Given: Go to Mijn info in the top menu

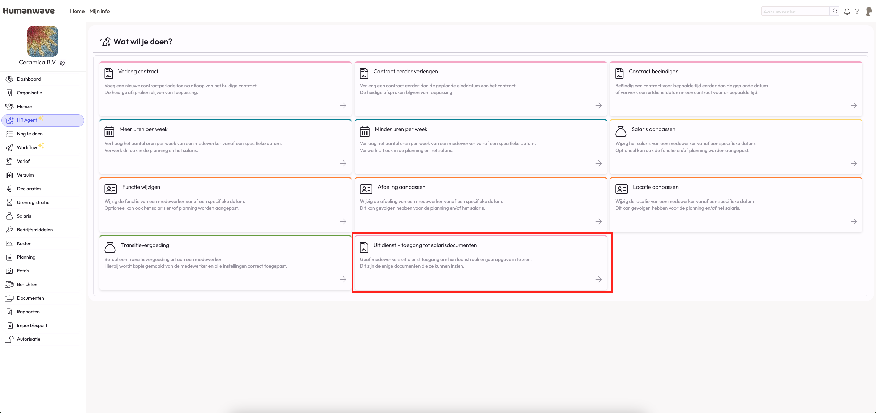Looking at the screenshot, I should pyautogui.click(x=100, y=11).
